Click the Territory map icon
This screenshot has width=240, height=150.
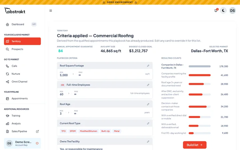click(x=7, y=41)
